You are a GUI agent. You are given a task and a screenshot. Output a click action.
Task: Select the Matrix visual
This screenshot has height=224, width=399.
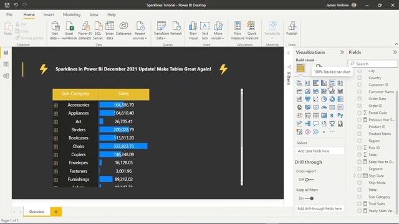tap(324, 116)
